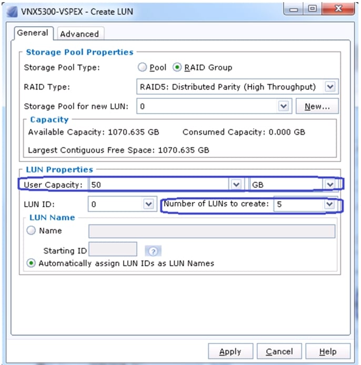Click the LUN Name text input field

point(212,231)
